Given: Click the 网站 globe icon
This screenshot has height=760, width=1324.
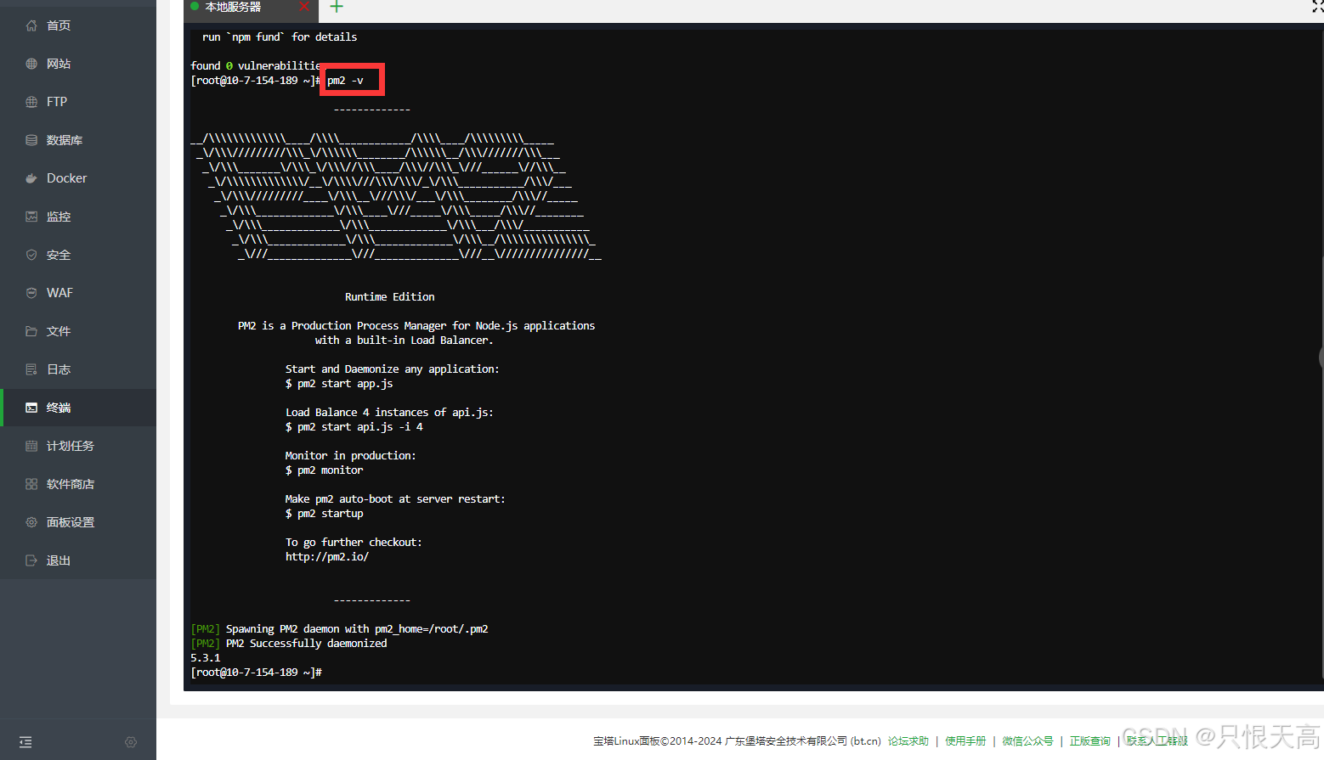Looking at the screenshot, I should click(31, 64).
